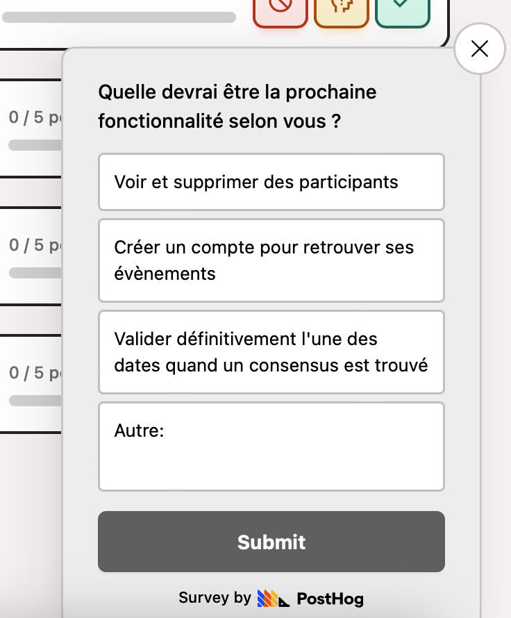Select 'Voir et supprimer des participants'

[271, 182]
